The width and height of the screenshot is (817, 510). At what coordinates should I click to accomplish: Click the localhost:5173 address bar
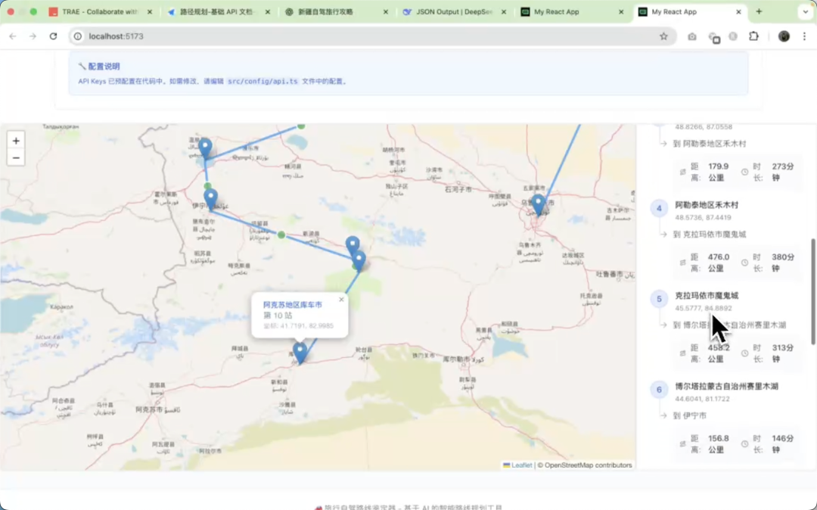363,36
